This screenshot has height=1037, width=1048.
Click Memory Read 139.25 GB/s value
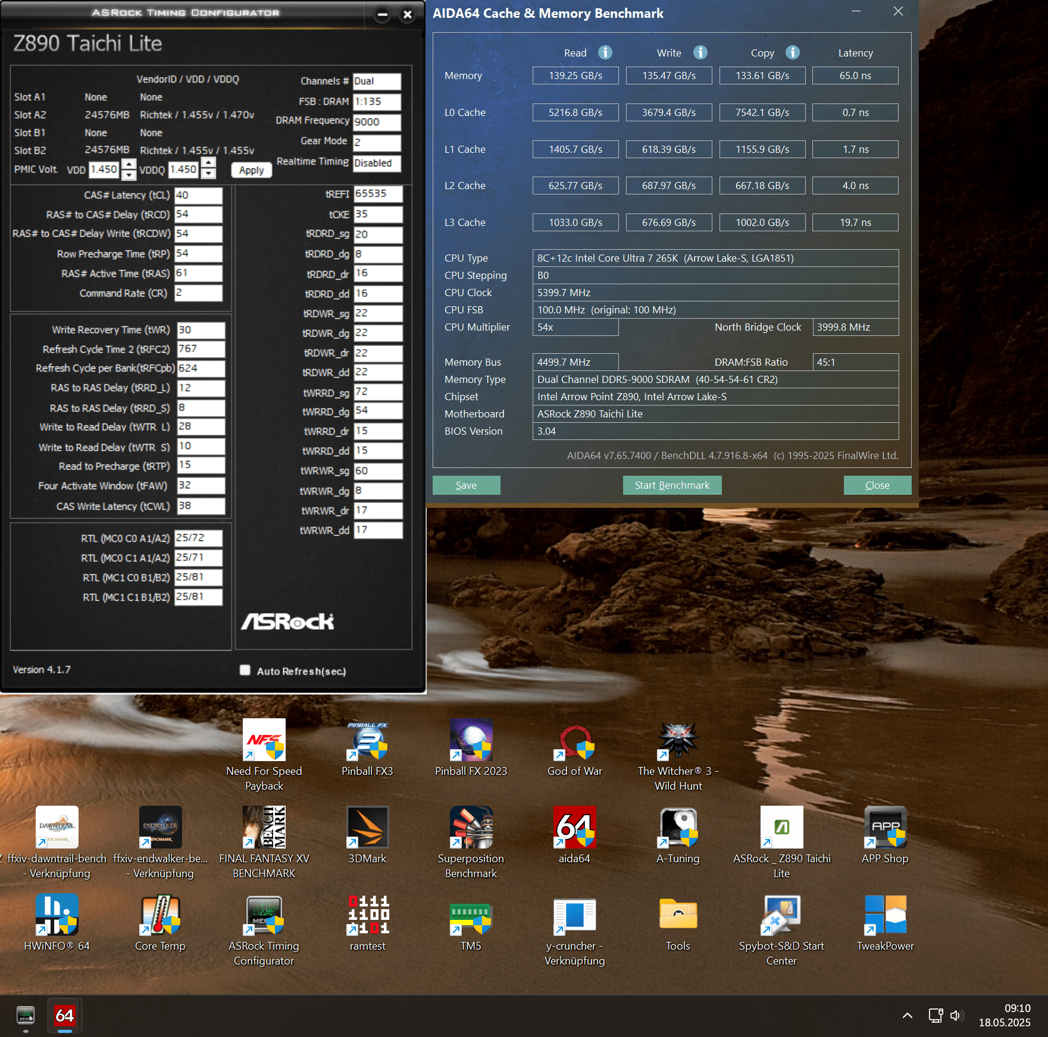[575, 76]
